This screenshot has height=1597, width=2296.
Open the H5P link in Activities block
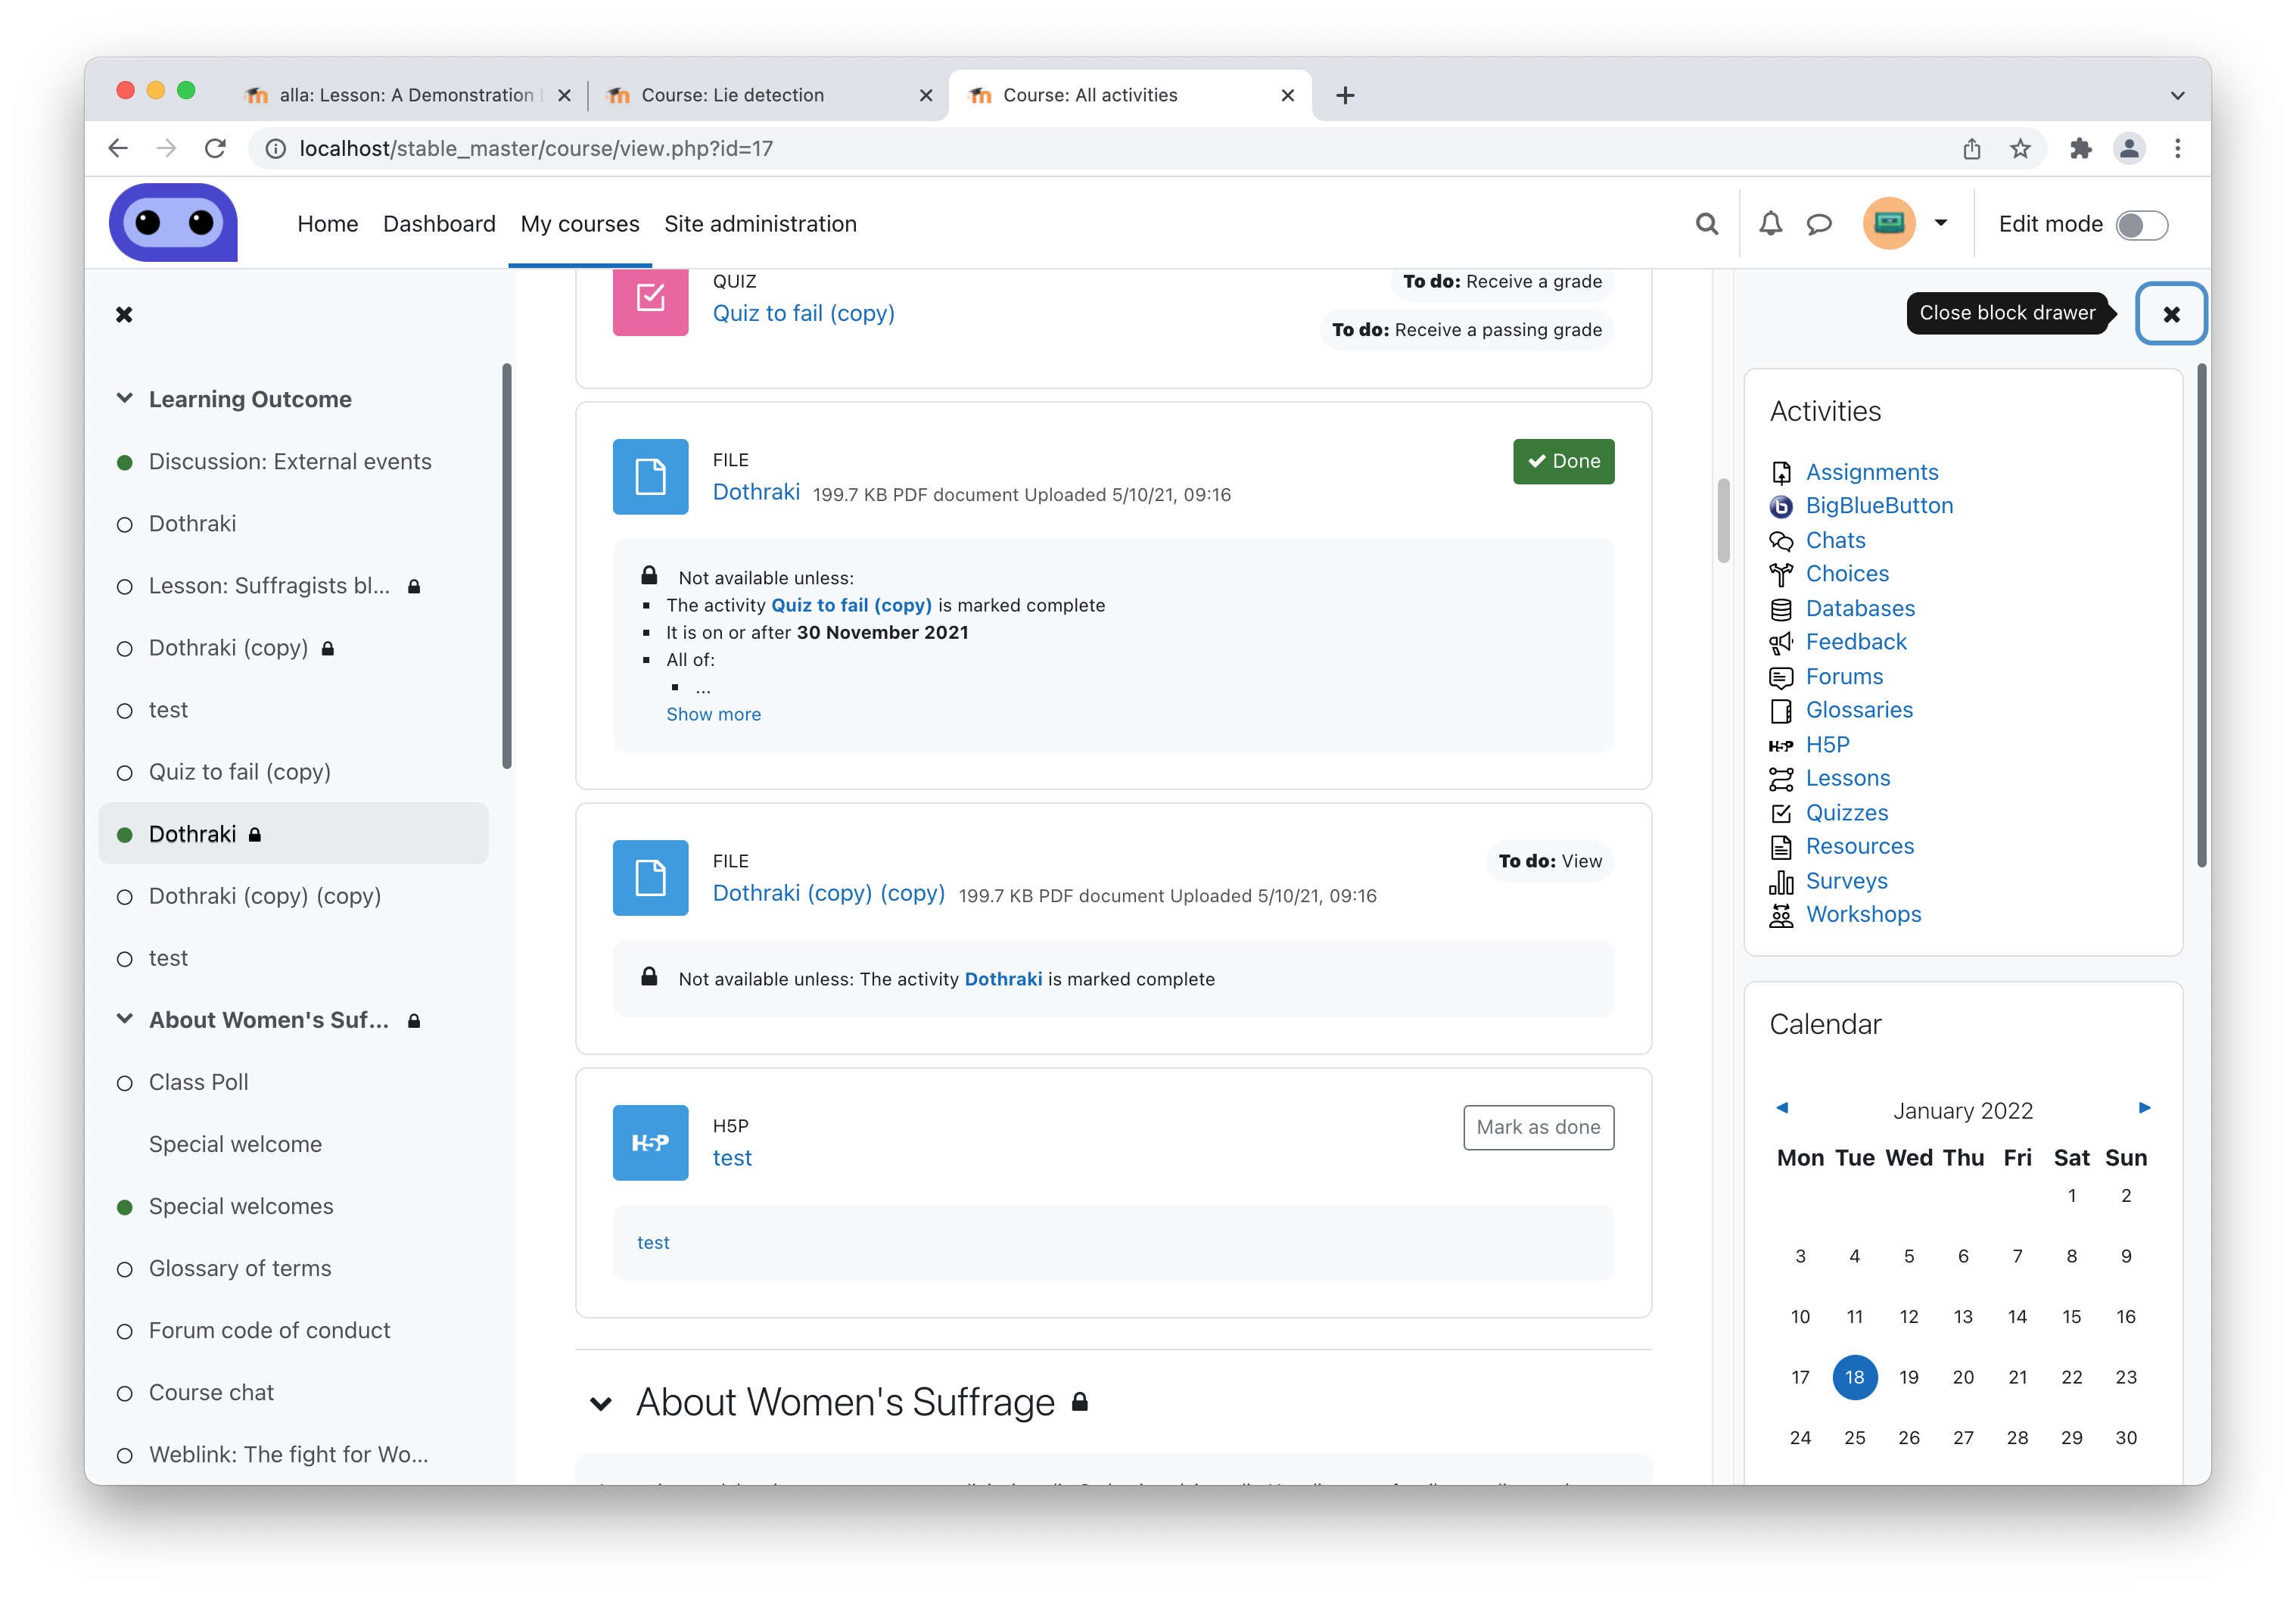click(1827, 744)
